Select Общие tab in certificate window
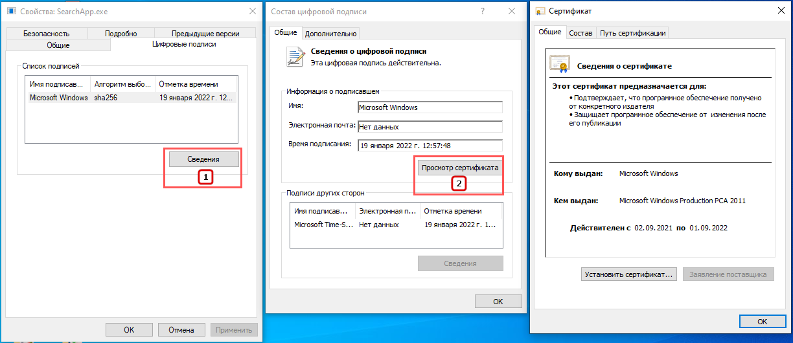The width and height of the screenshot is (793, 343). (550, 32)
